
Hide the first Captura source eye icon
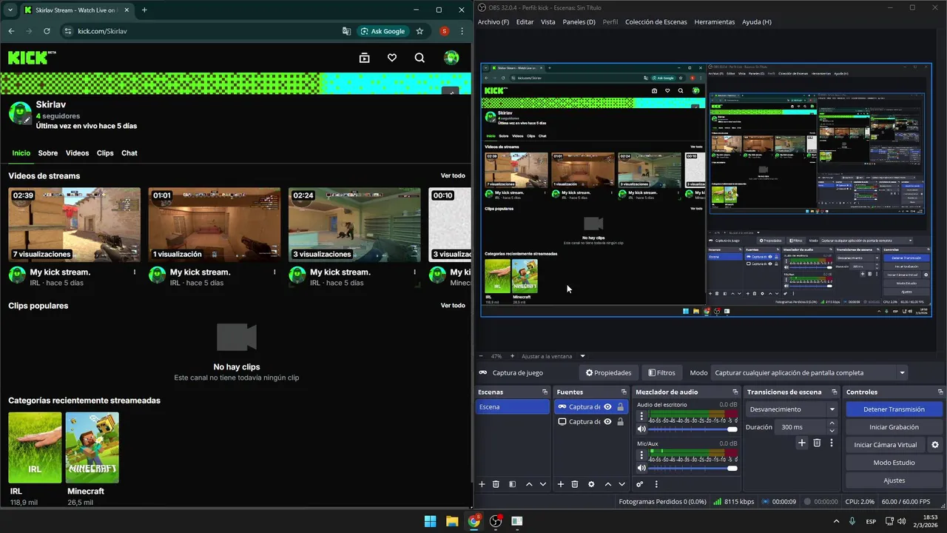coord(607,406)
